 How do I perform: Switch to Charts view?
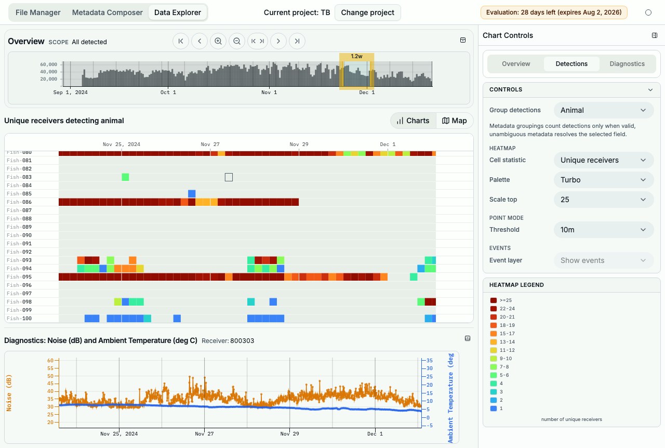pyautogui.click(x=413, y=121)
